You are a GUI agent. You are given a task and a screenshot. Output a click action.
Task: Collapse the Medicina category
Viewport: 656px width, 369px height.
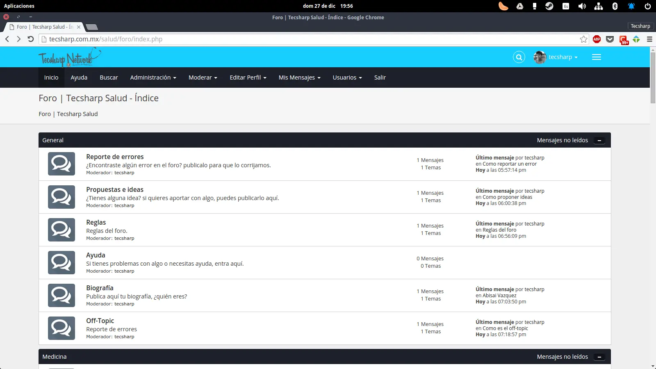click(x=599, y=357)
